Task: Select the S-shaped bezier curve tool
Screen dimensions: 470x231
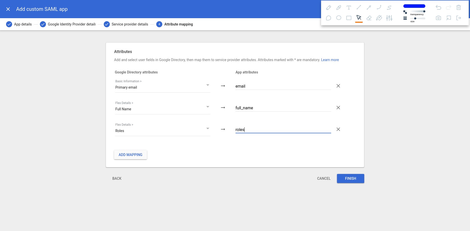Action: (389, 8)
